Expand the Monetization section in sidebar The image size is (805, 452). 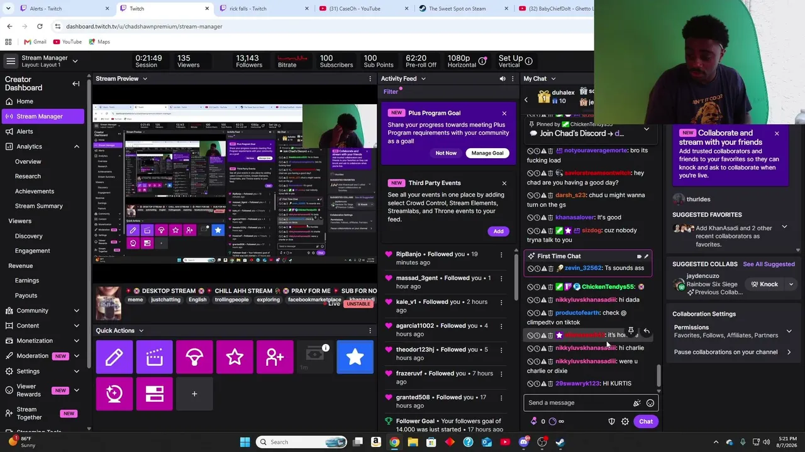77,341
